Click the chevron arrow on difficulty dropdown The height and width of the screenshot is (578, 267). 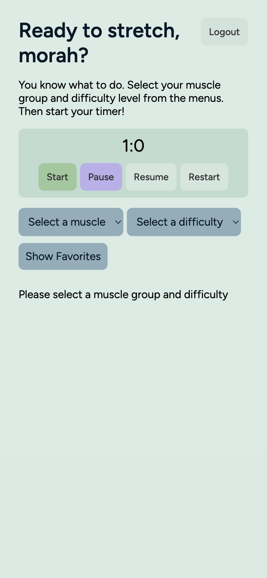pos(236,222)
